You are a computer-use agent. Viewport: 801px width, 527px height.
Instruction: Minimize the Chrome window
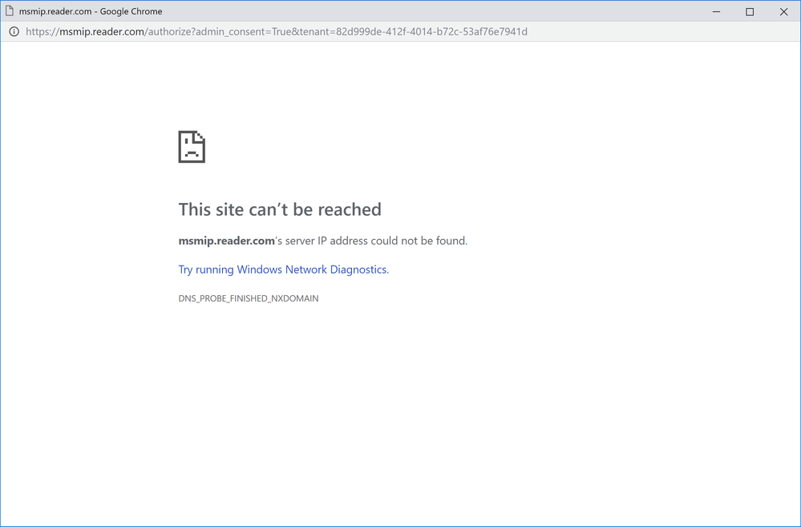click(x=716, y=11)
